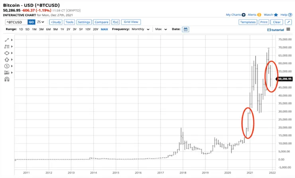The image size is (295, 178).
Task: Open the Alerts notification indicator
Action: (x=259, y=15)
